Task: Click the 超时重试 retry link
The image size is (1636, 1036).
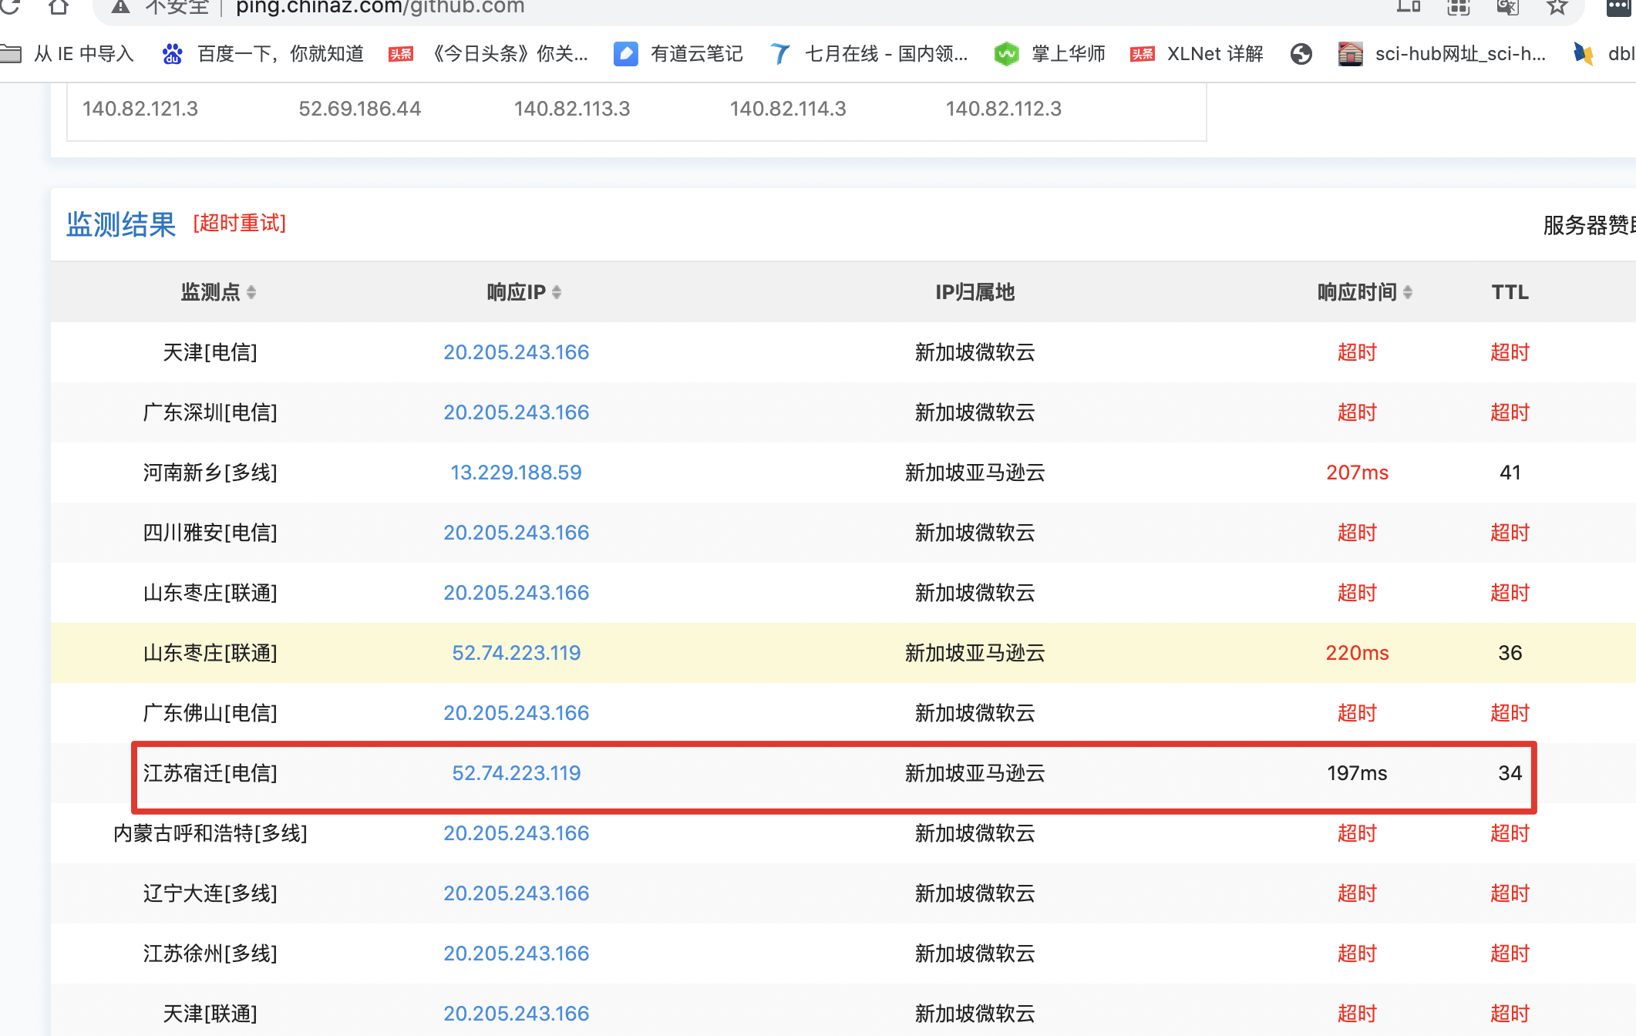Action: (x=240, y=224)
